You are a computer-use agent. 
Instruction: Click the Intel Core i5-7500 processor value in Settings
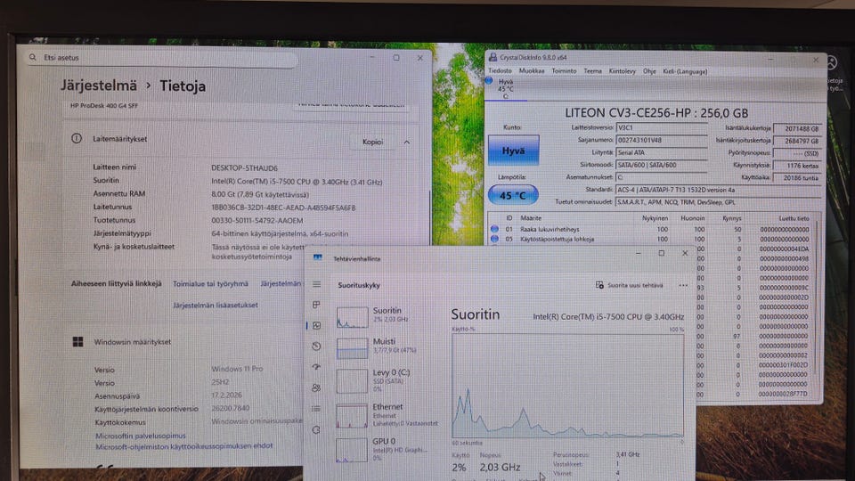[x=297, y=182]
